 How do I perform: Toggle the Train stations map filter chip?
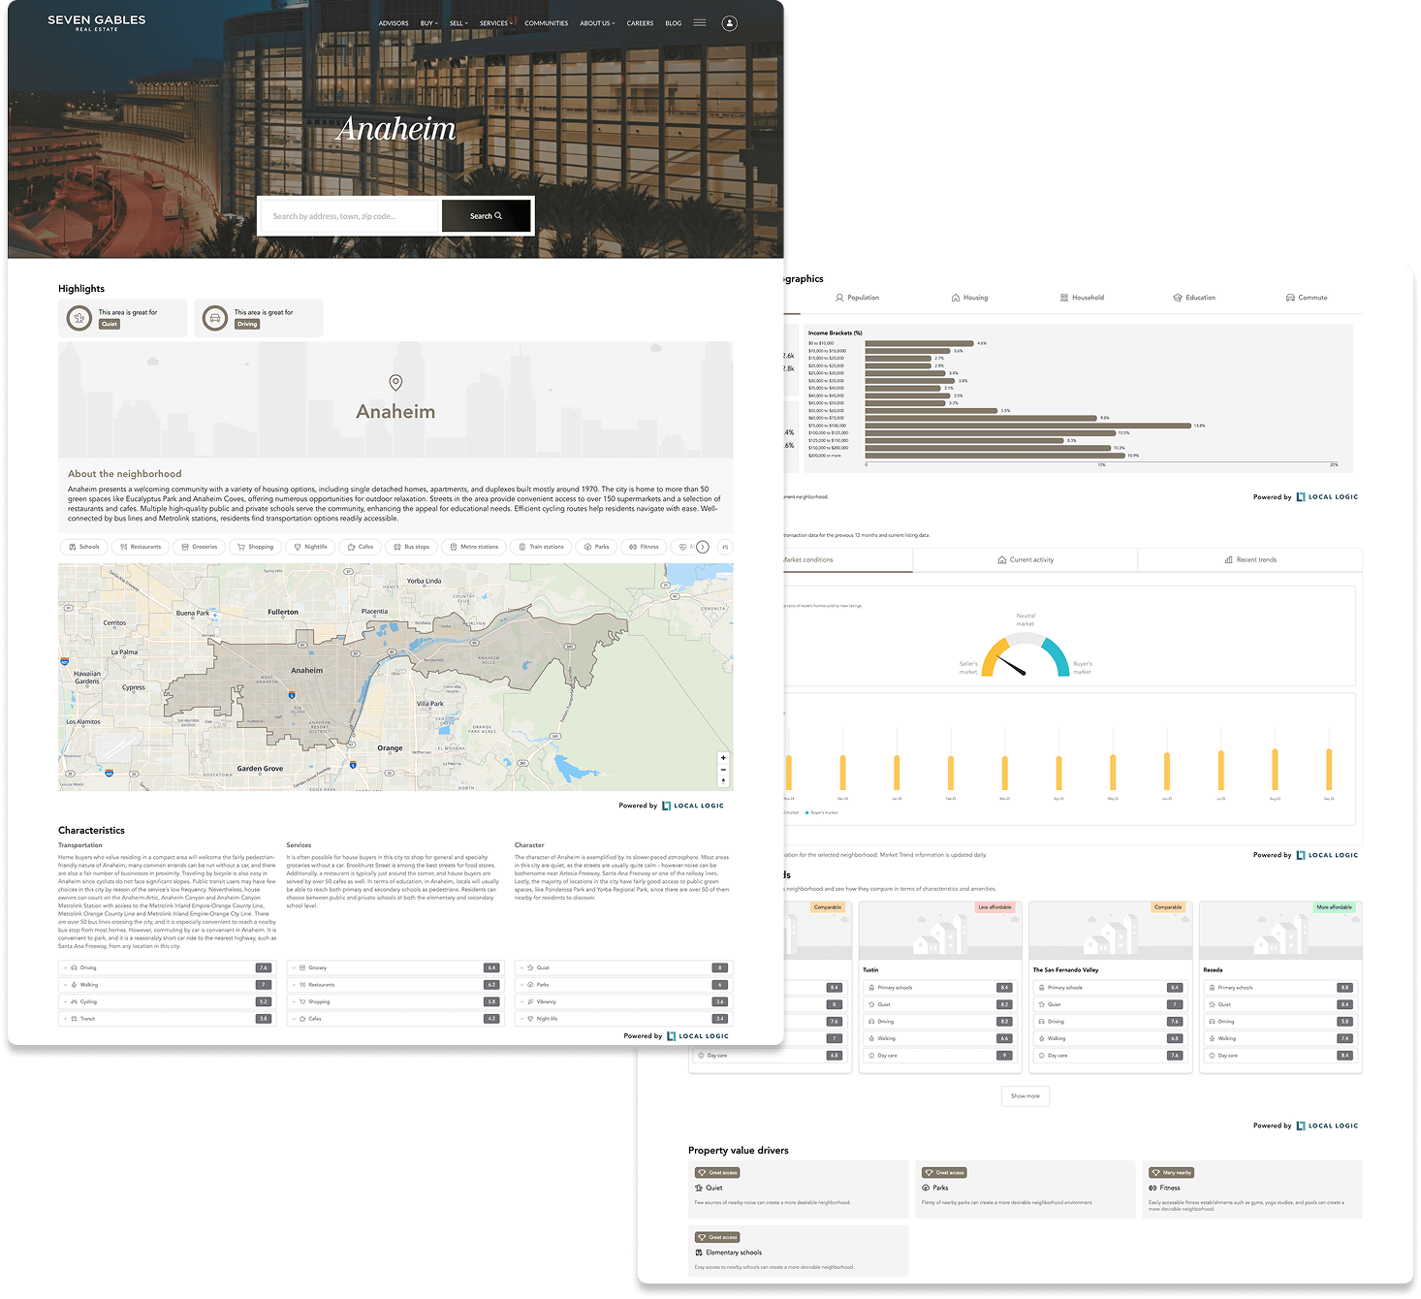(541, 547)
